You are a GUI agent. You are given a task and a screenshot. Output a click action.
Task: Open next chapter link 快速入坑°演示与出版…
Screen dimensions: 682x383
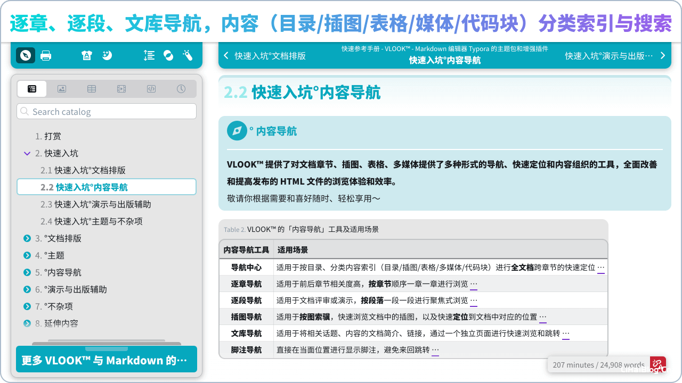pyautogui.click(x=609, y=56)
